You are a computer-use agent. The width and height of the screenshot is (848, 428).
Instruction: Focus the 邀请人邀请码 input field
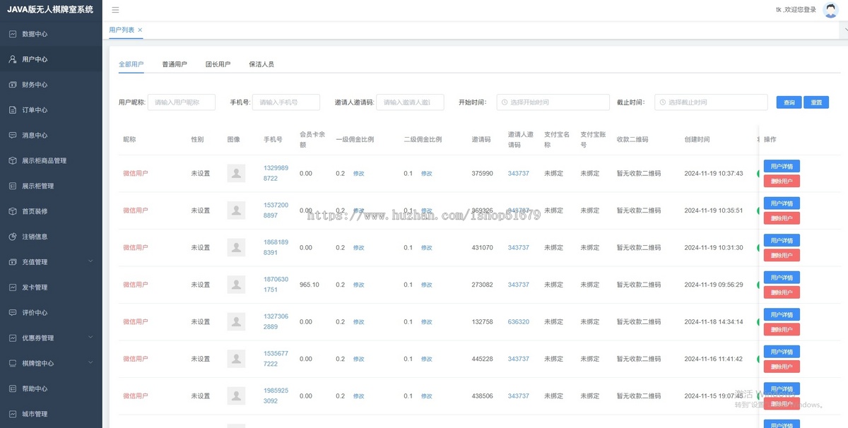(410, 102)
